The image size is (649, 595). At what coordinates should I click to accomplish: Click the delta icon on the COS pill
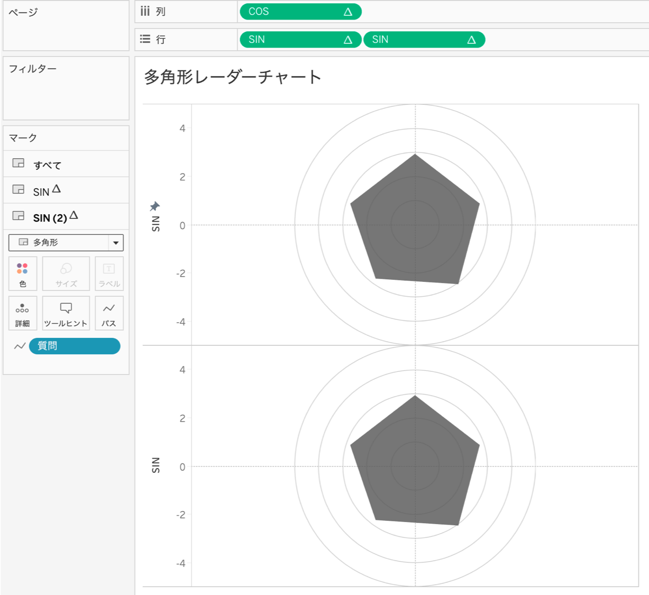pyautogui.click(x=348, y=12)
